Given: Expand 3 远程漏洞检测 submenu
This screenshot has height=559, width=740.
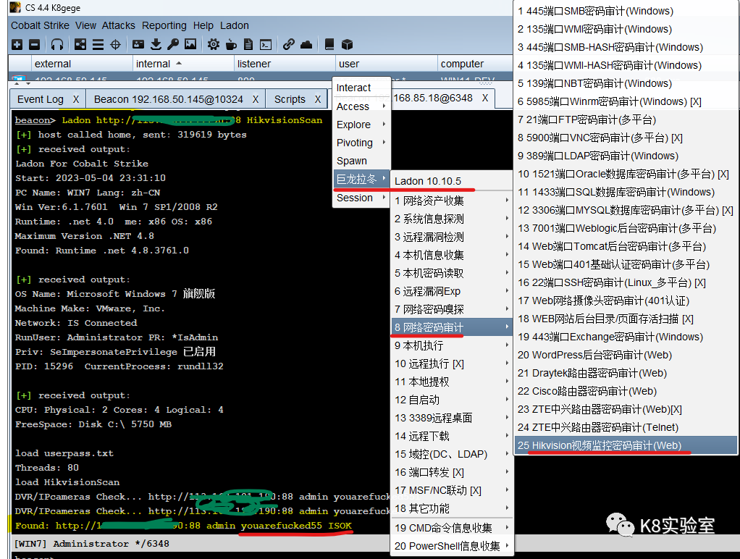Looking at the screenshot, I should tap(452, 237).
